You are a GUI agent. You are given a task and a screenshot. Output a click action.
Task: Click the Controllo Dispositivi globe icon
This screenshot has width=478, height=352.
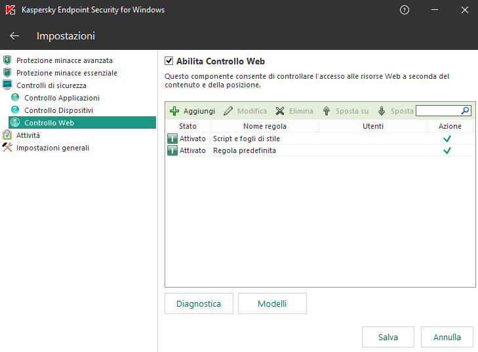(15, 110)
